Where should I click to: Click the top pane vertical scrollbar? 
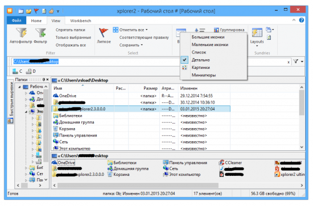point(302,103)
